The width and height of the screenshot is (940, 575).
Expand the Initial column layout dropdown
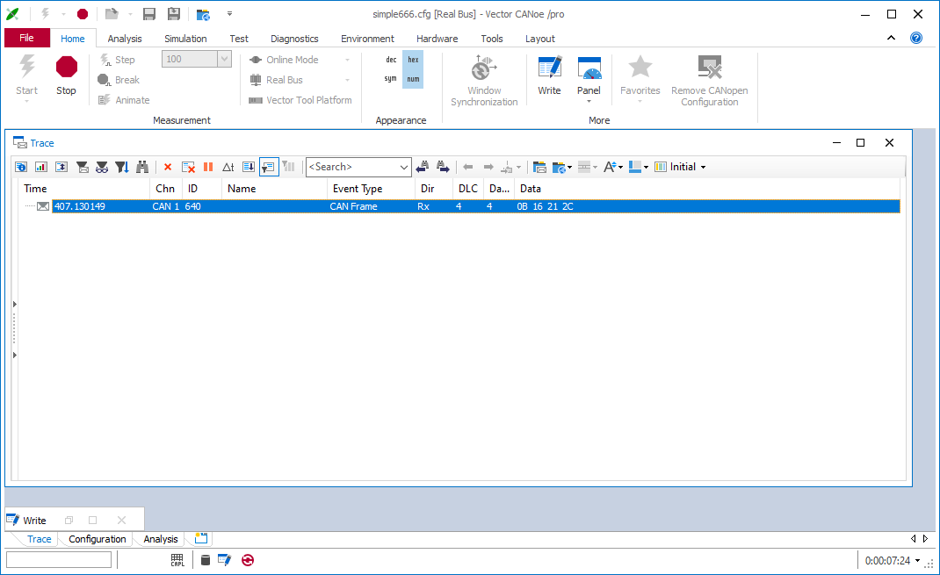coord(703,167)
